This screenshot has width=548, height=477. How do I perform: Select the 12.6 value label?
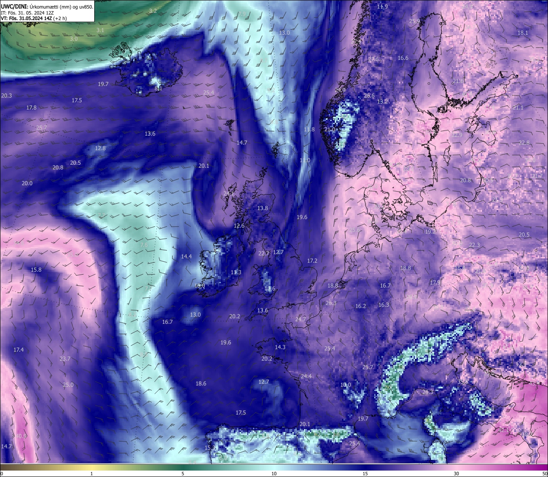pos(239,226)
